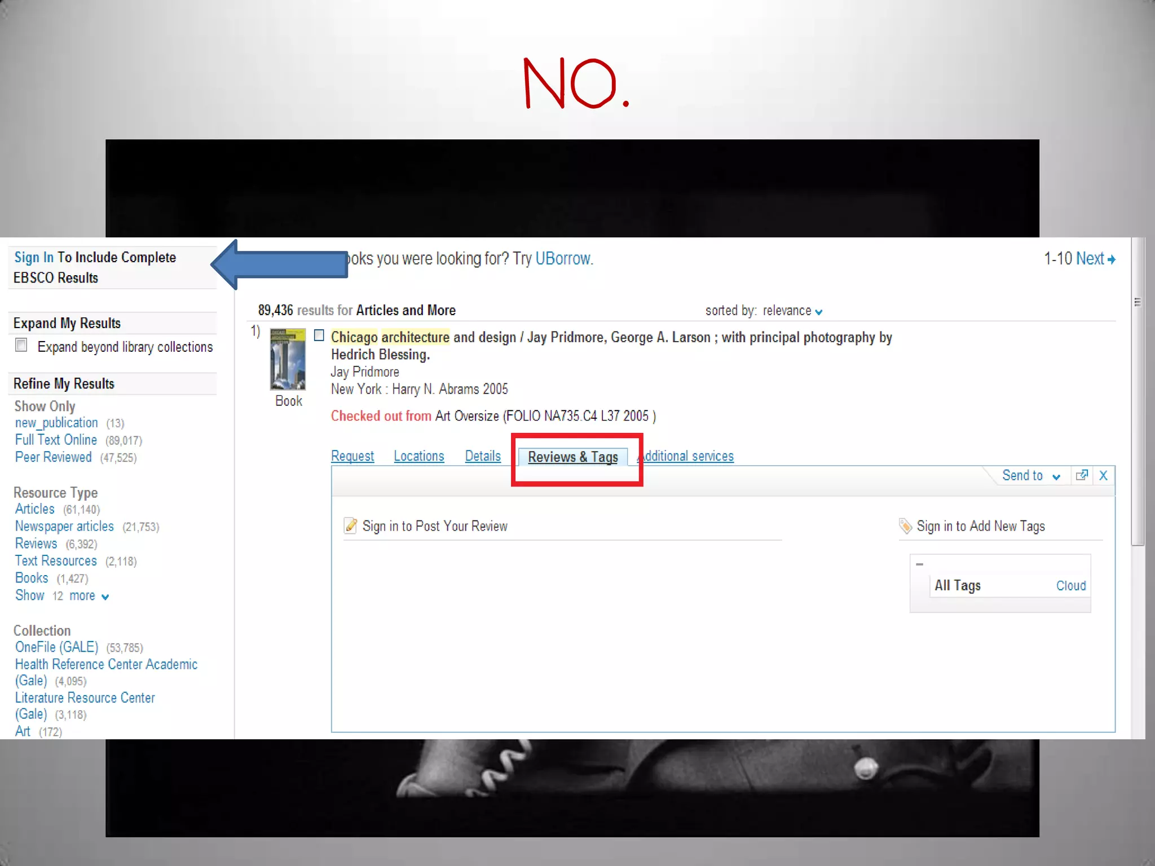Screen dimensions: 1155x866
Task: Close the Reviews & Tags panel with X
Action: [1104, 475]
